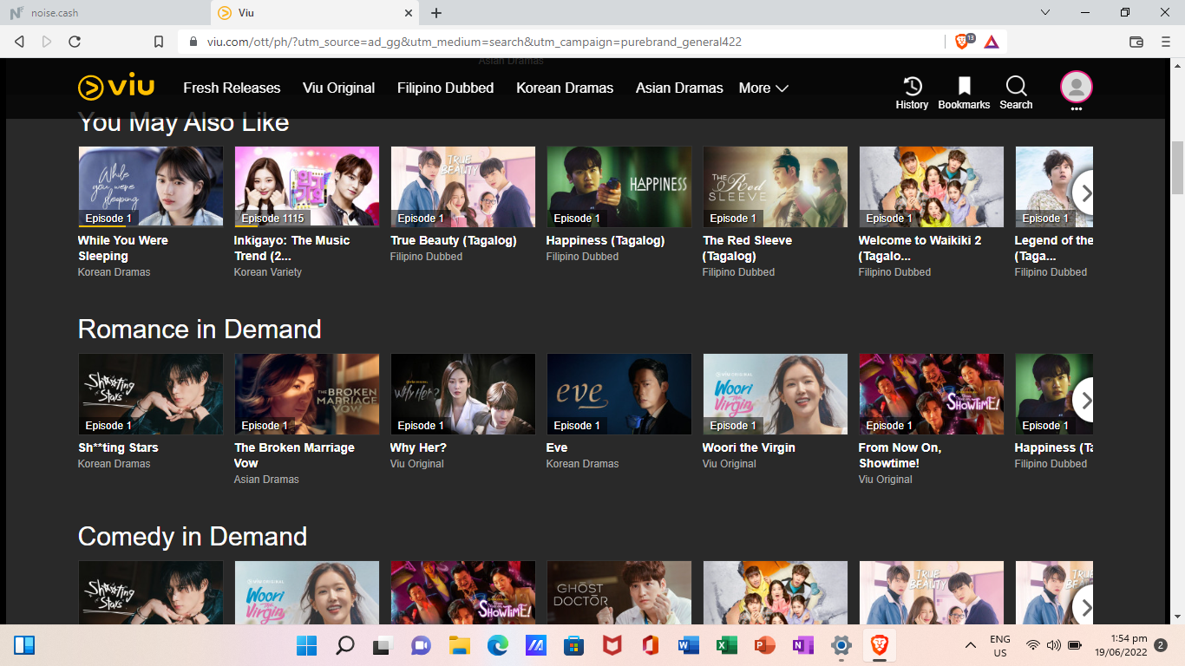Launch OneNote from the taskbar
The width and height of the screenshot is (1185, 666).
[802, 646]
